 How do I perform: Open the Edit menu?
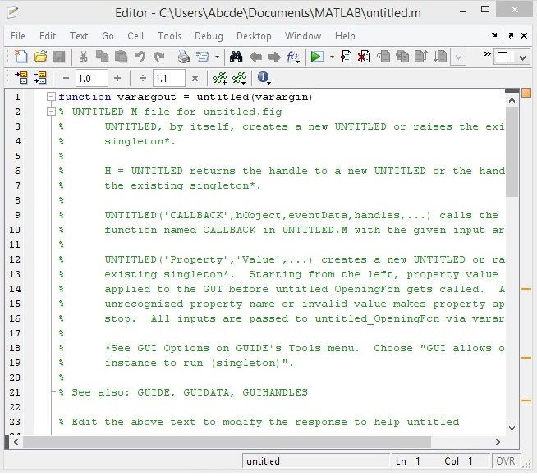coord(48,36)
